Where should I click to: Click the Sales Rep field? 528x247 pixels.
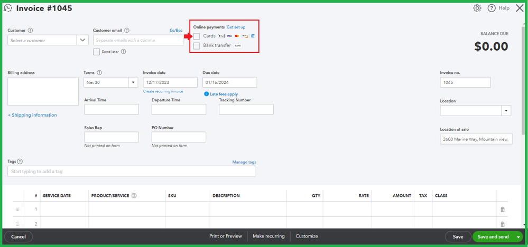[x=112, y=137]
